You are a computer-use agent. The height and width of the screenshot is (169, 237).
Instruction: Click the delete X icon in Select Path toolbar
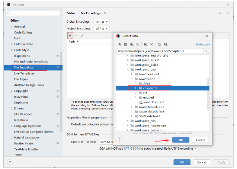pos(151,44)
